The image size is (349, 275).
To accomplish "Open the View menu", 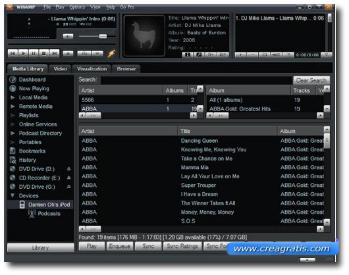I will [x=95, y=7].
